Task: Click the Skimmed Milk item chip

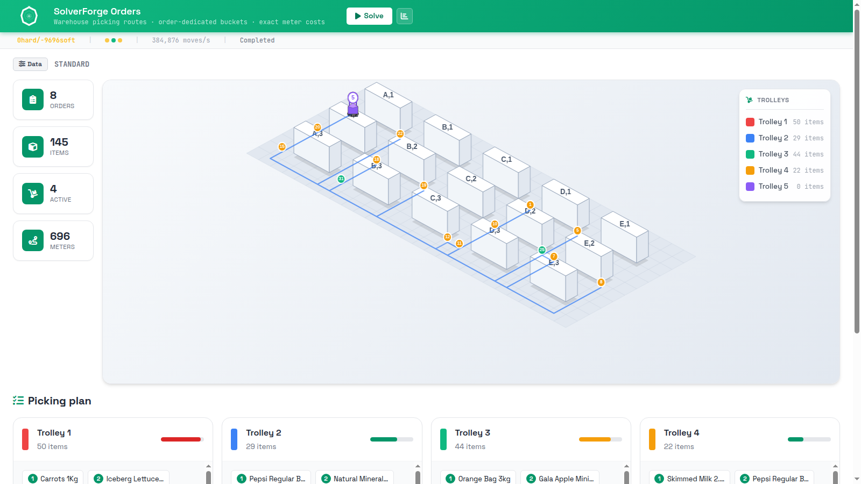Action: 689,478
